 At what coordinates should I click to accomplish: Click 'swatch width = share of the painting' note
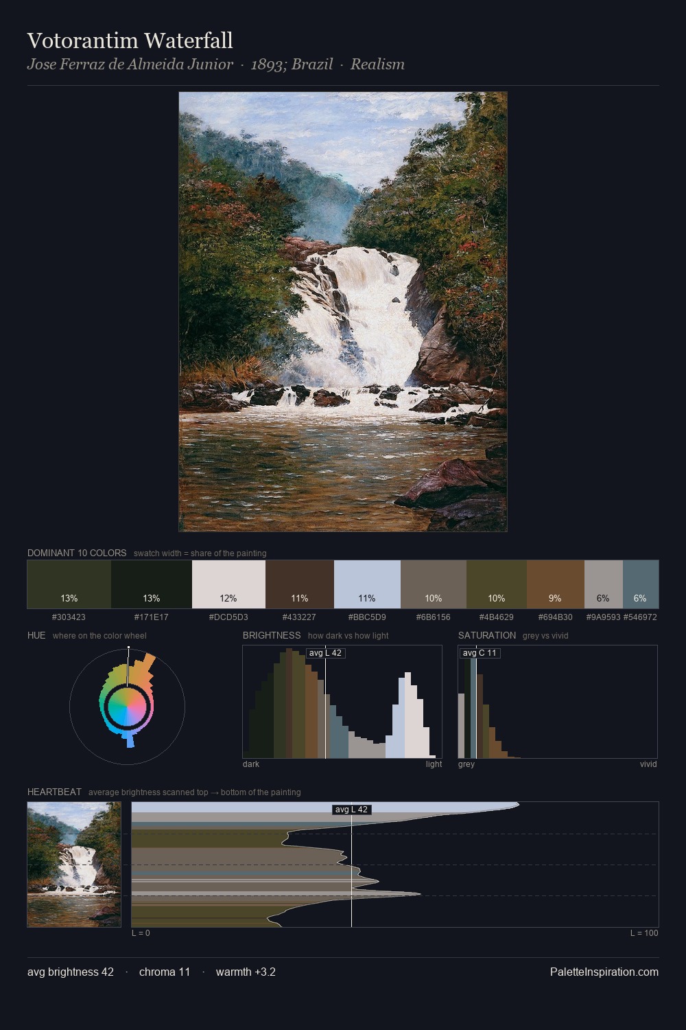[x=200, y=553]
